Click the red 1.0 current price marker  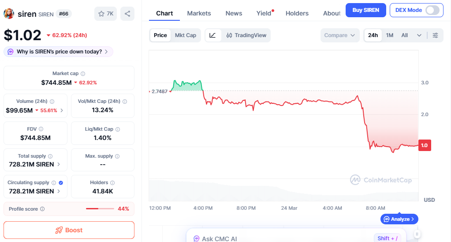coord(425,145)
